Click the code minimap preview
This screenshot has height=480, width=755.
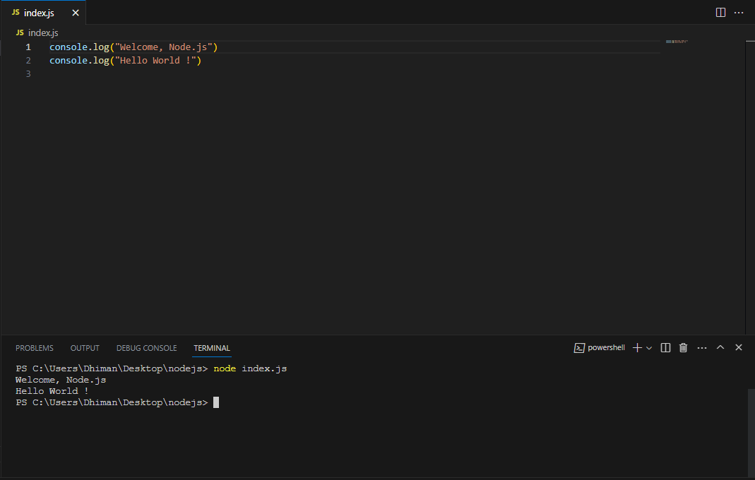[677, 42]
